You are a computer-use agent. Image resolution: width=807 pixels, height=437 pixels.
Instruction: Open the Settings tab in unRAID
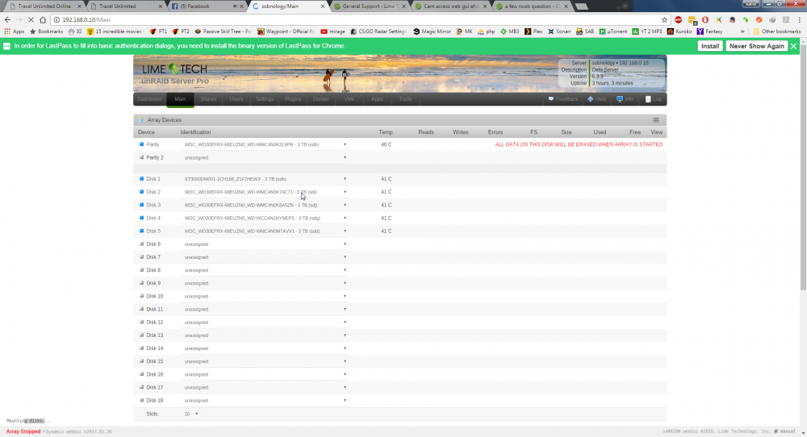(x=265, y=99)
